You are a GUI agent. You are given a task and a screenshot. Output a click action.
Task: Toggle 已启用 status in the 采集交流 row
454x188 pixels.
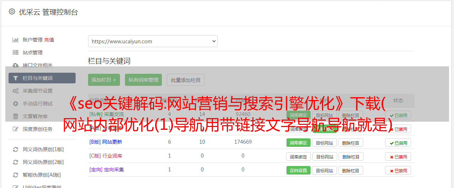(x=398, y=115)
